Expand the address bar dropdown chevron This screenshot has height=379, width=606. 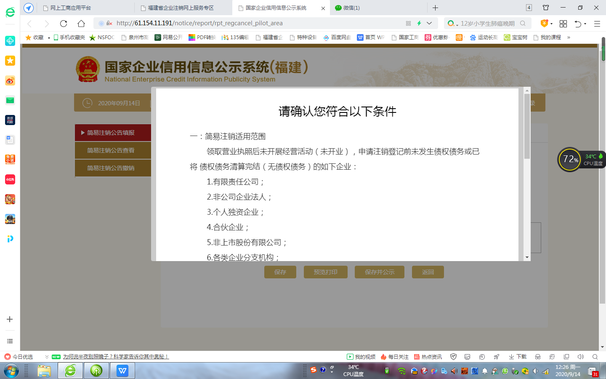(x=429, y=24)
